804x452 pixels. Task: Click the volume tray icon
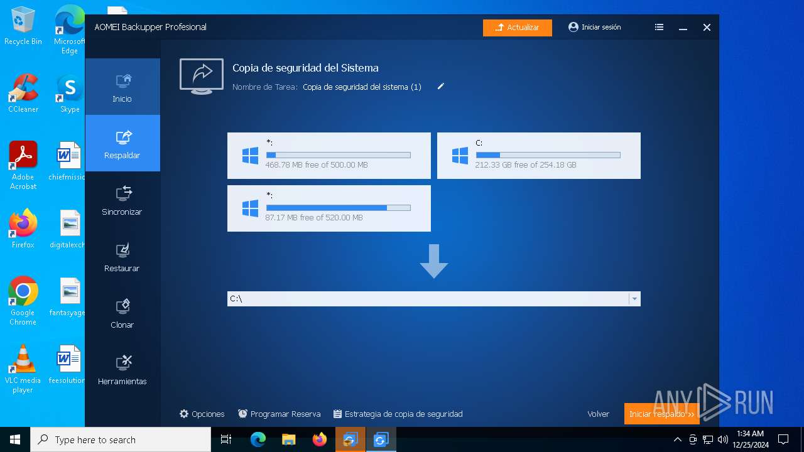[723, 439]
